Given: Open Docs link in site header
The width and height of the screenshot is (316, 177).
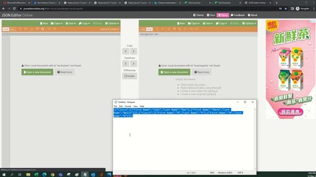Looking at the screenshot, I should [211, 15].
